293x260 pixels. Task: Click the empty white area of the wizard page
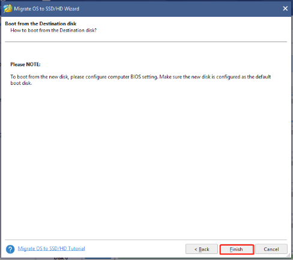146,161
